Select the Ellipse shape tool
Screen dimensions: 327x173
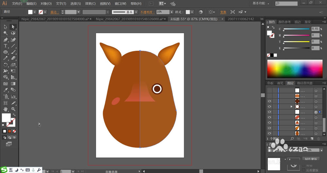pos(6,52)
